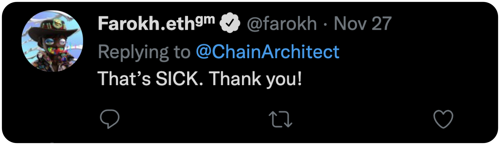Image resolution: width=500 pixels, height=145 pixels.
Task: Click the word "SICK" in the tweet
Action: [x=177, y=79]
